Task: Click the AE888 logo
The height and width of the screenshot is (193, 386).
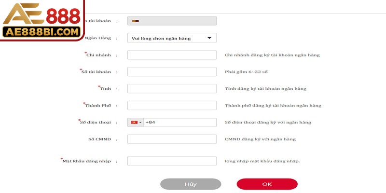Action: (42, 20)
